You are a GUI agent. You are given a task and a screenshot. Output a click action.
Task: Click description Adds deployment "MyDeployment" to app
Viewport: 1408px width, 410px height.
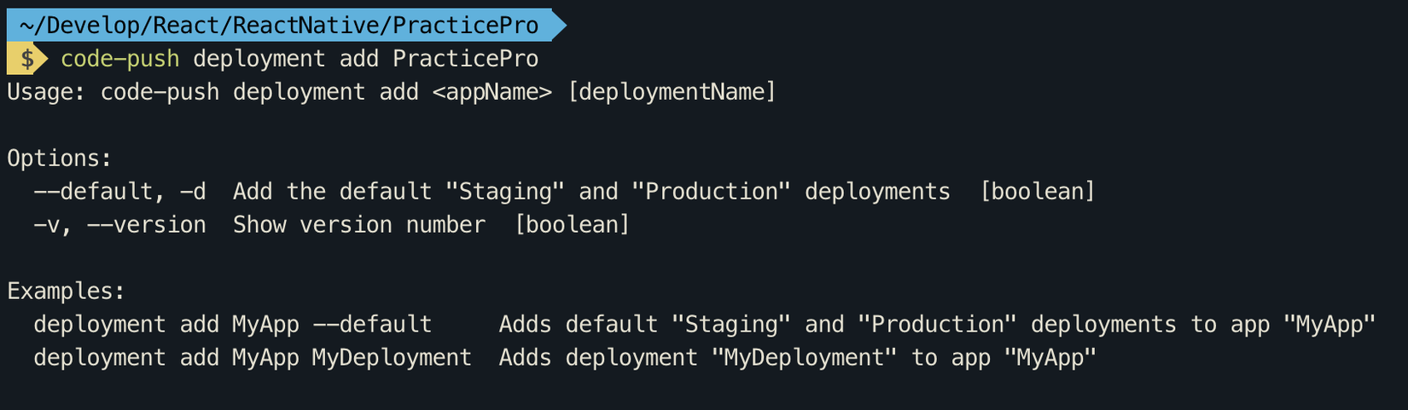[798, 358]
